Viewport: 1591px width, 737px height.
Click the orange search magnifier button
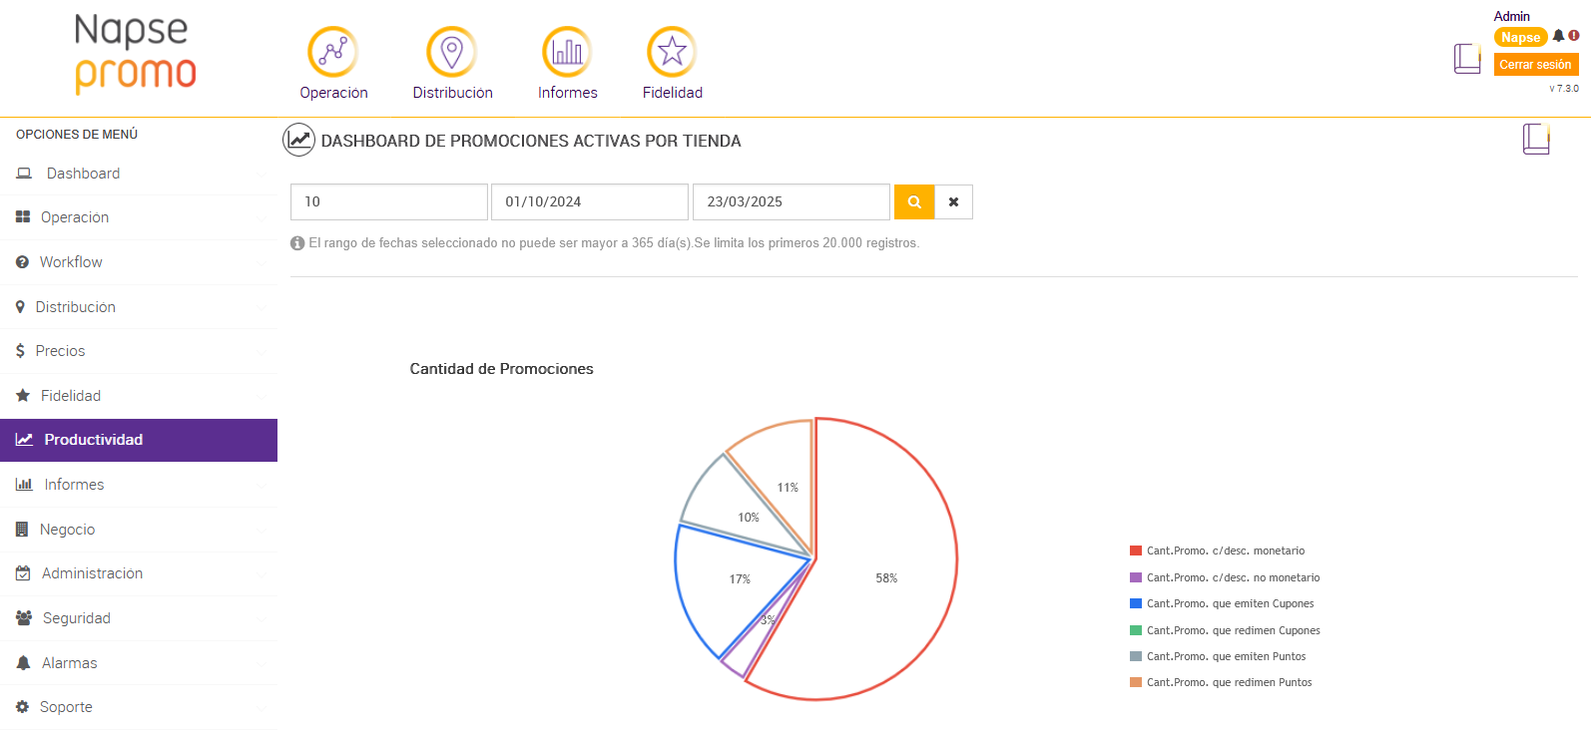pos(914,201)
